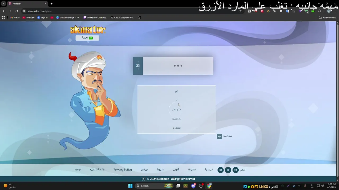Image resolution: width=339 pixels, height=190 pixels.
Task: View site information icon in address bar
Action: point(24,11)
